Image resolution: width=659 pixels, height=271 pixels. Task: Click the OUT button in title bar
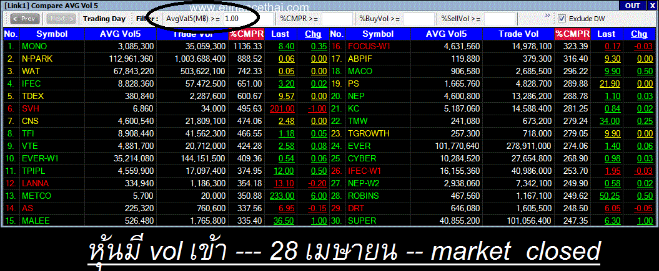tap(632, 6)
